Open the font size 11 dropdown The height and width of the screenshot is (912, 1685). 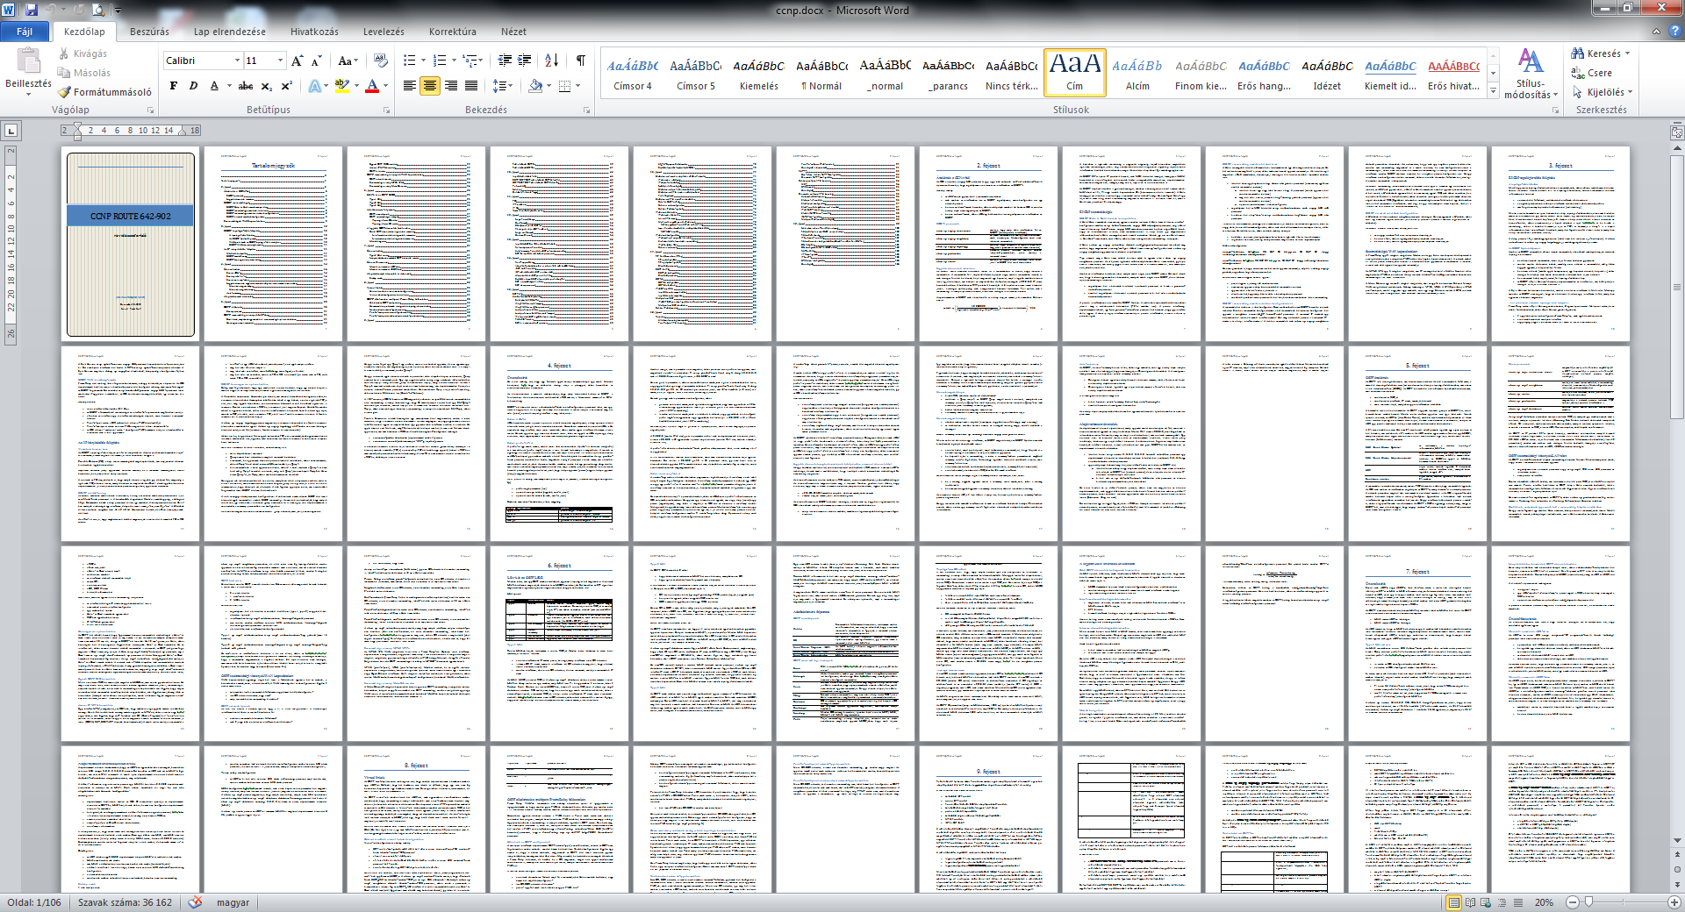(281, 61)
